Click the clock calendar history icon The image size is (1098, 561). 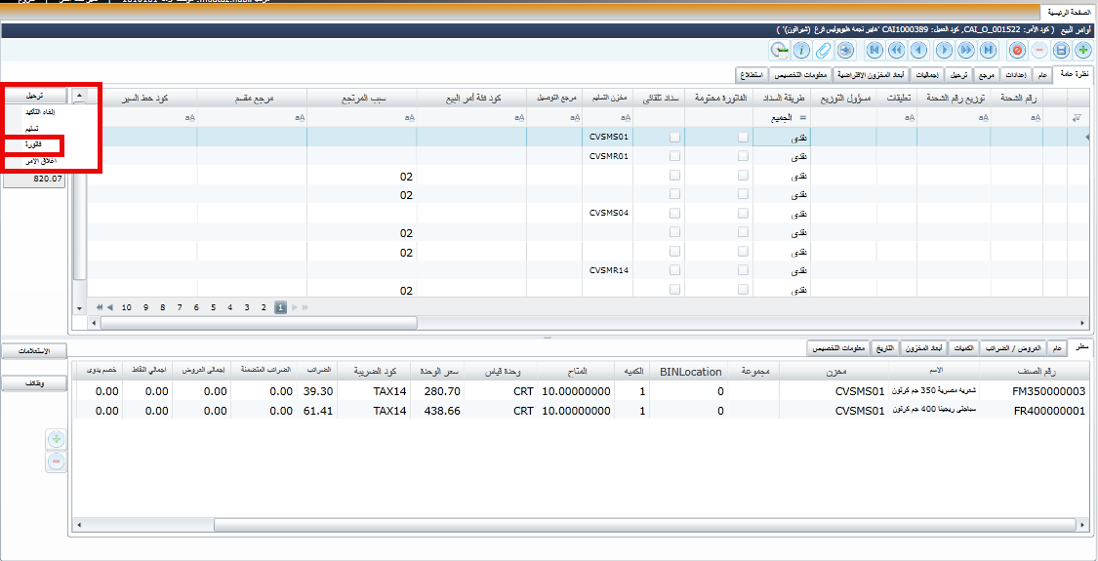pyautogui.click(x=779, y=50)
